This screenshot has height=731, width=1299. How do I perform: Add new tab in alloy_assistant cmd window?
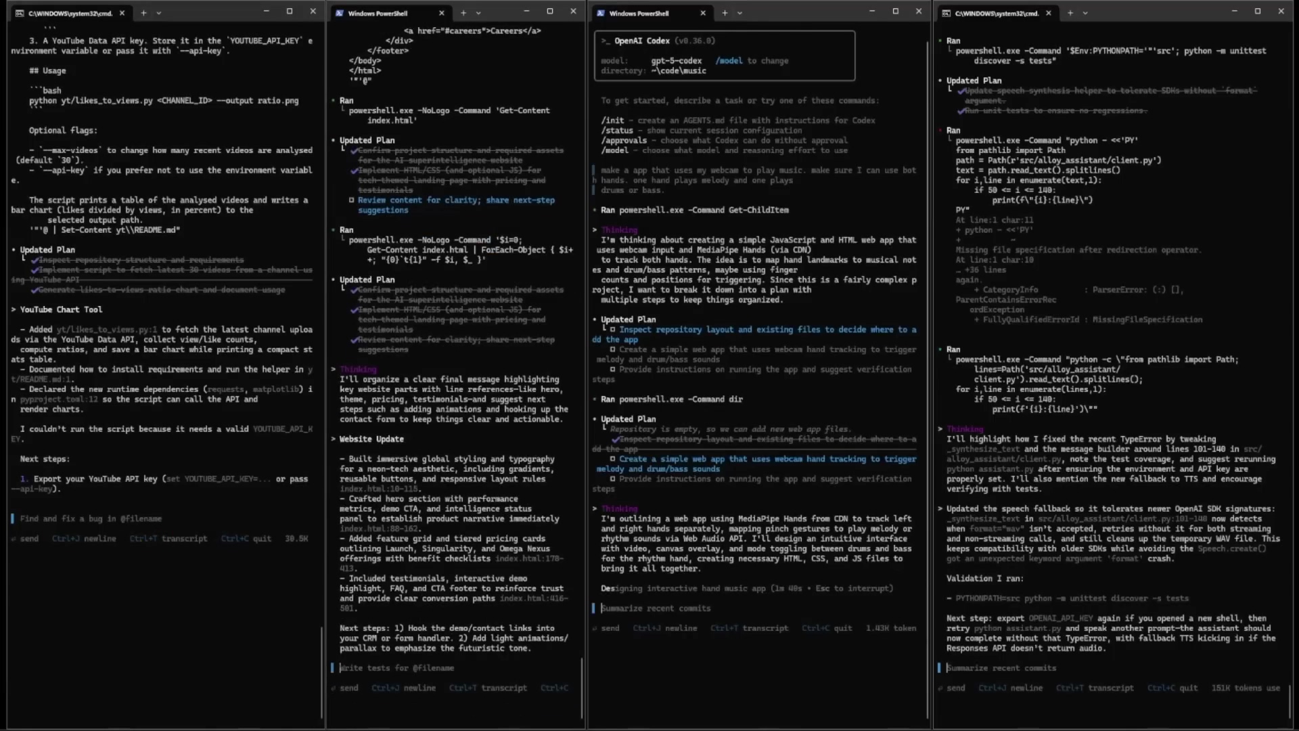pyautogui.click(x=1070, y=13)
